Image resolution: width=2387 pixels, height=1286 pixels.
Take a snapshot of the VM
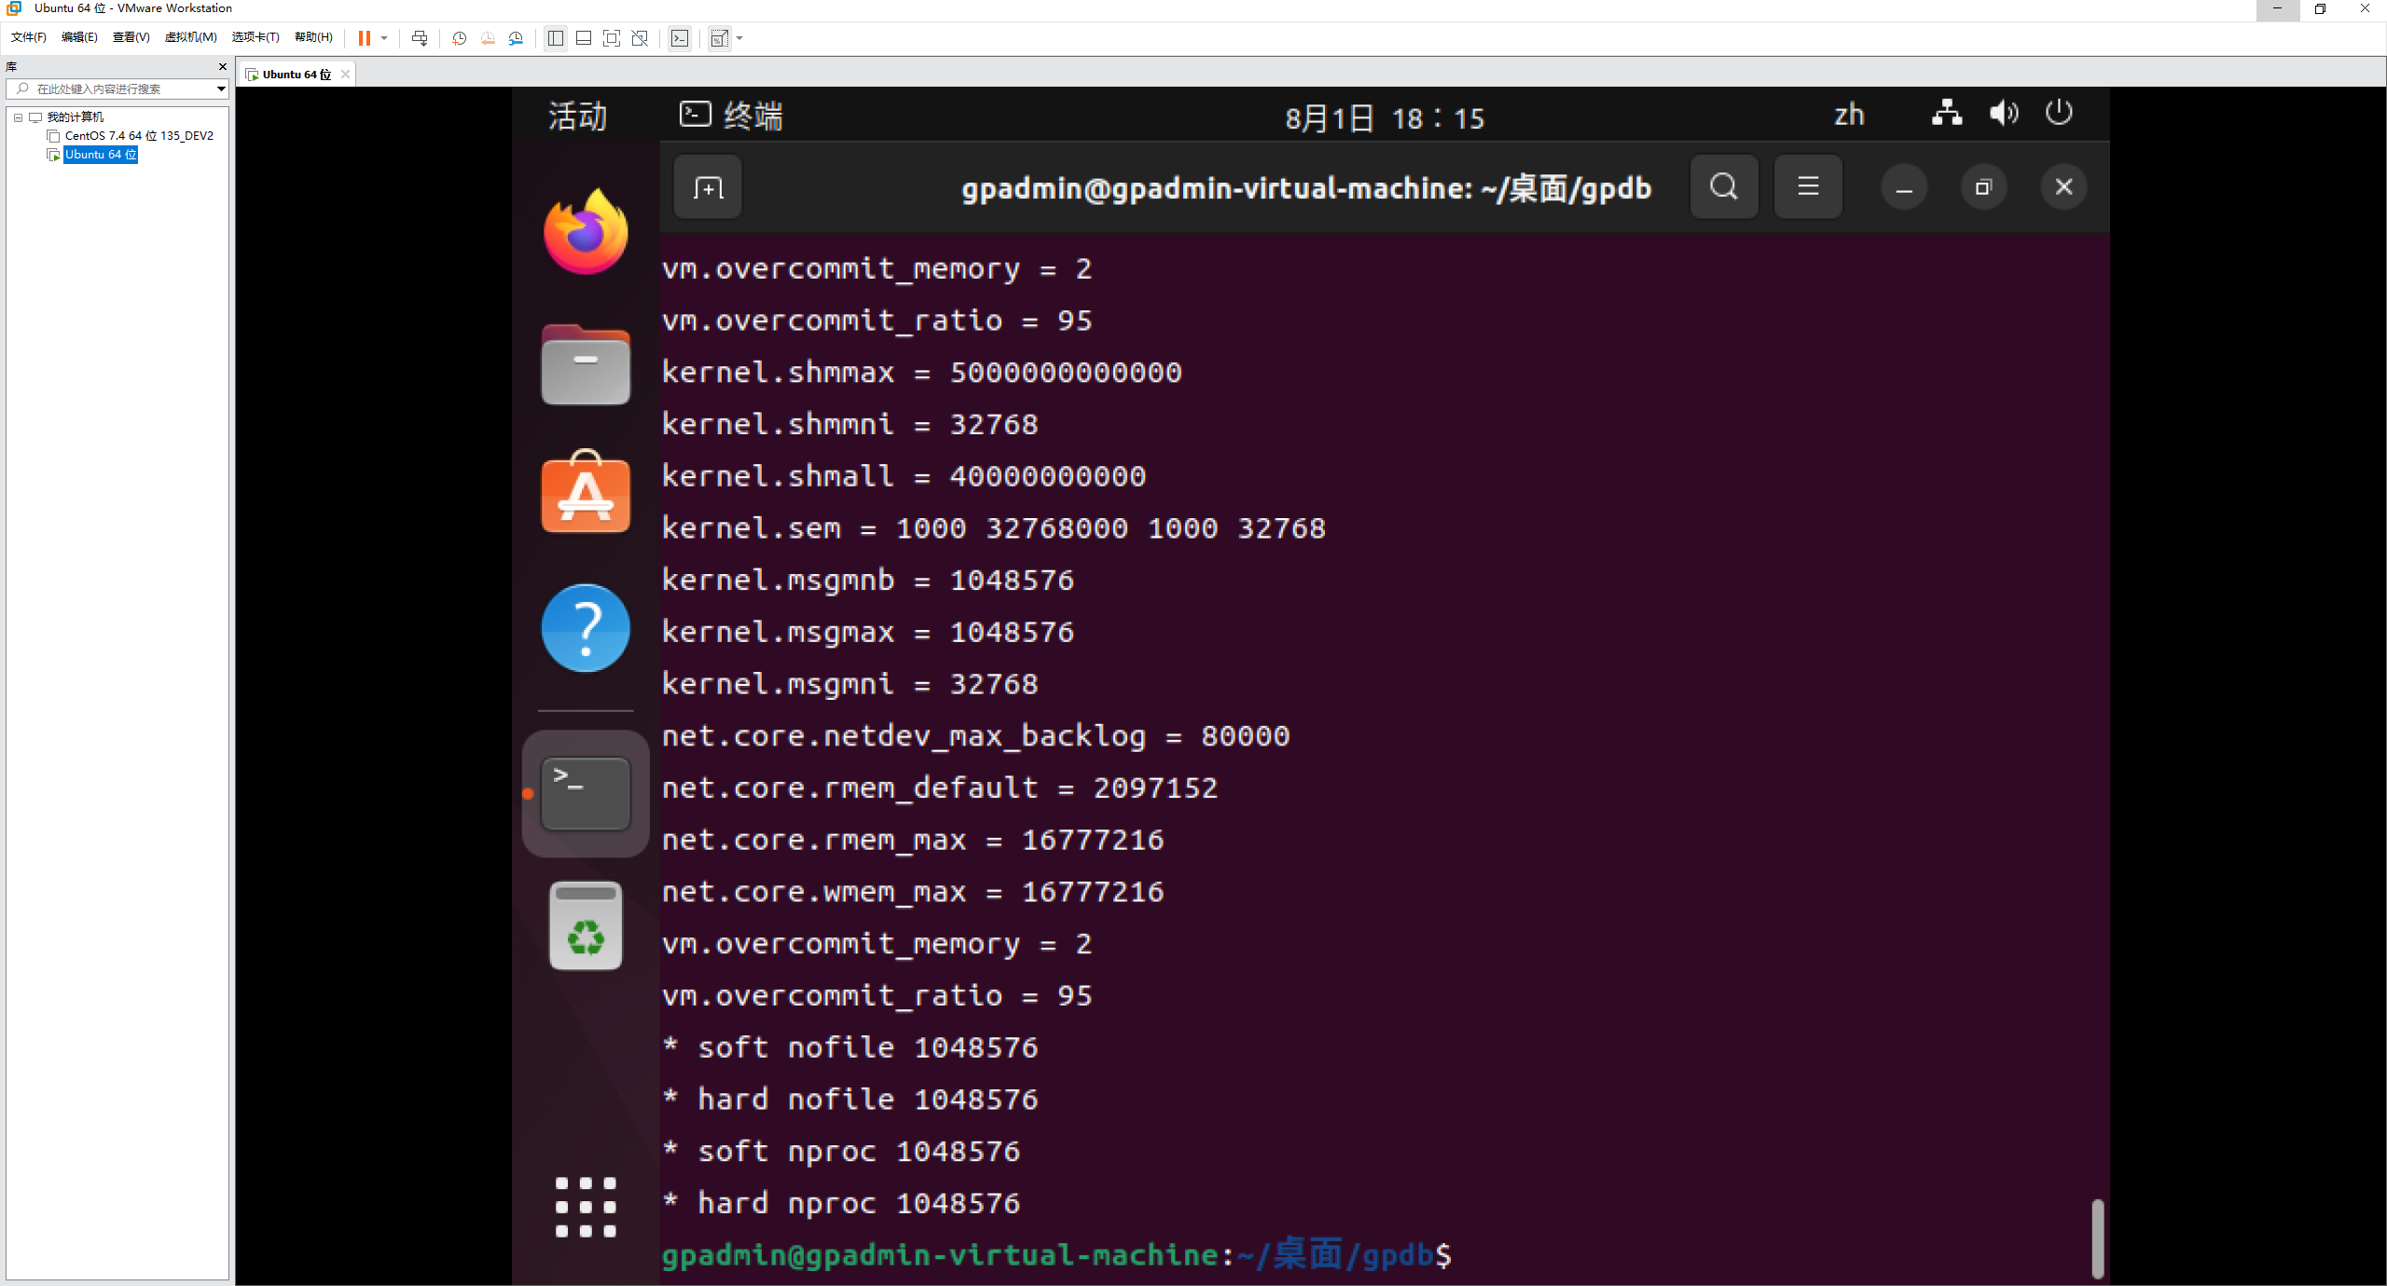[459, 38]
